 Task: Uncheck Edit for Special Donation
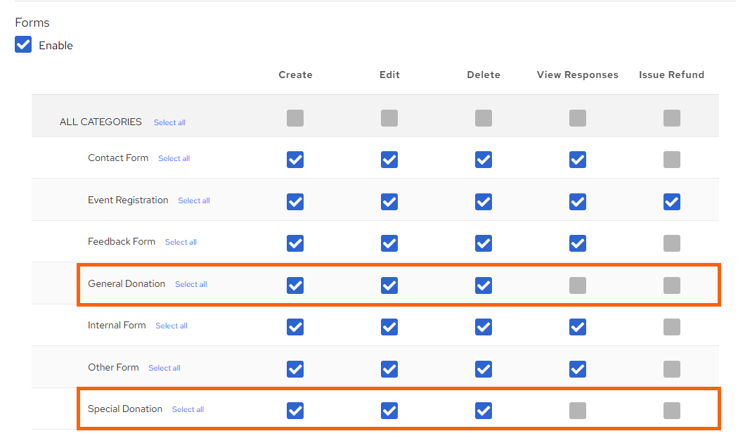(x=389, y=411)
